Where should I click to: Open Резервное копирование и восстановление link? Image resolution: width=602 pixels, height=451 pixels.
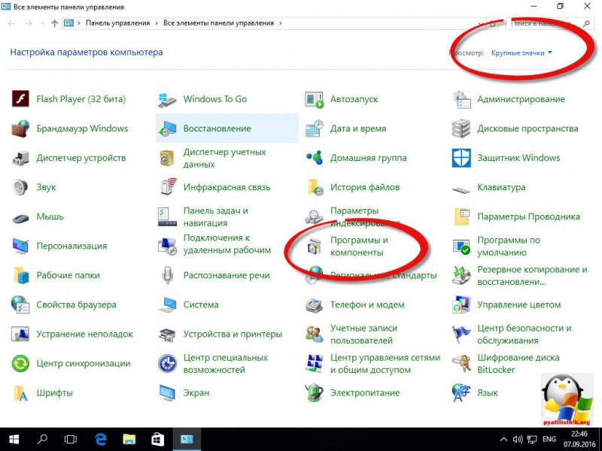532,275
